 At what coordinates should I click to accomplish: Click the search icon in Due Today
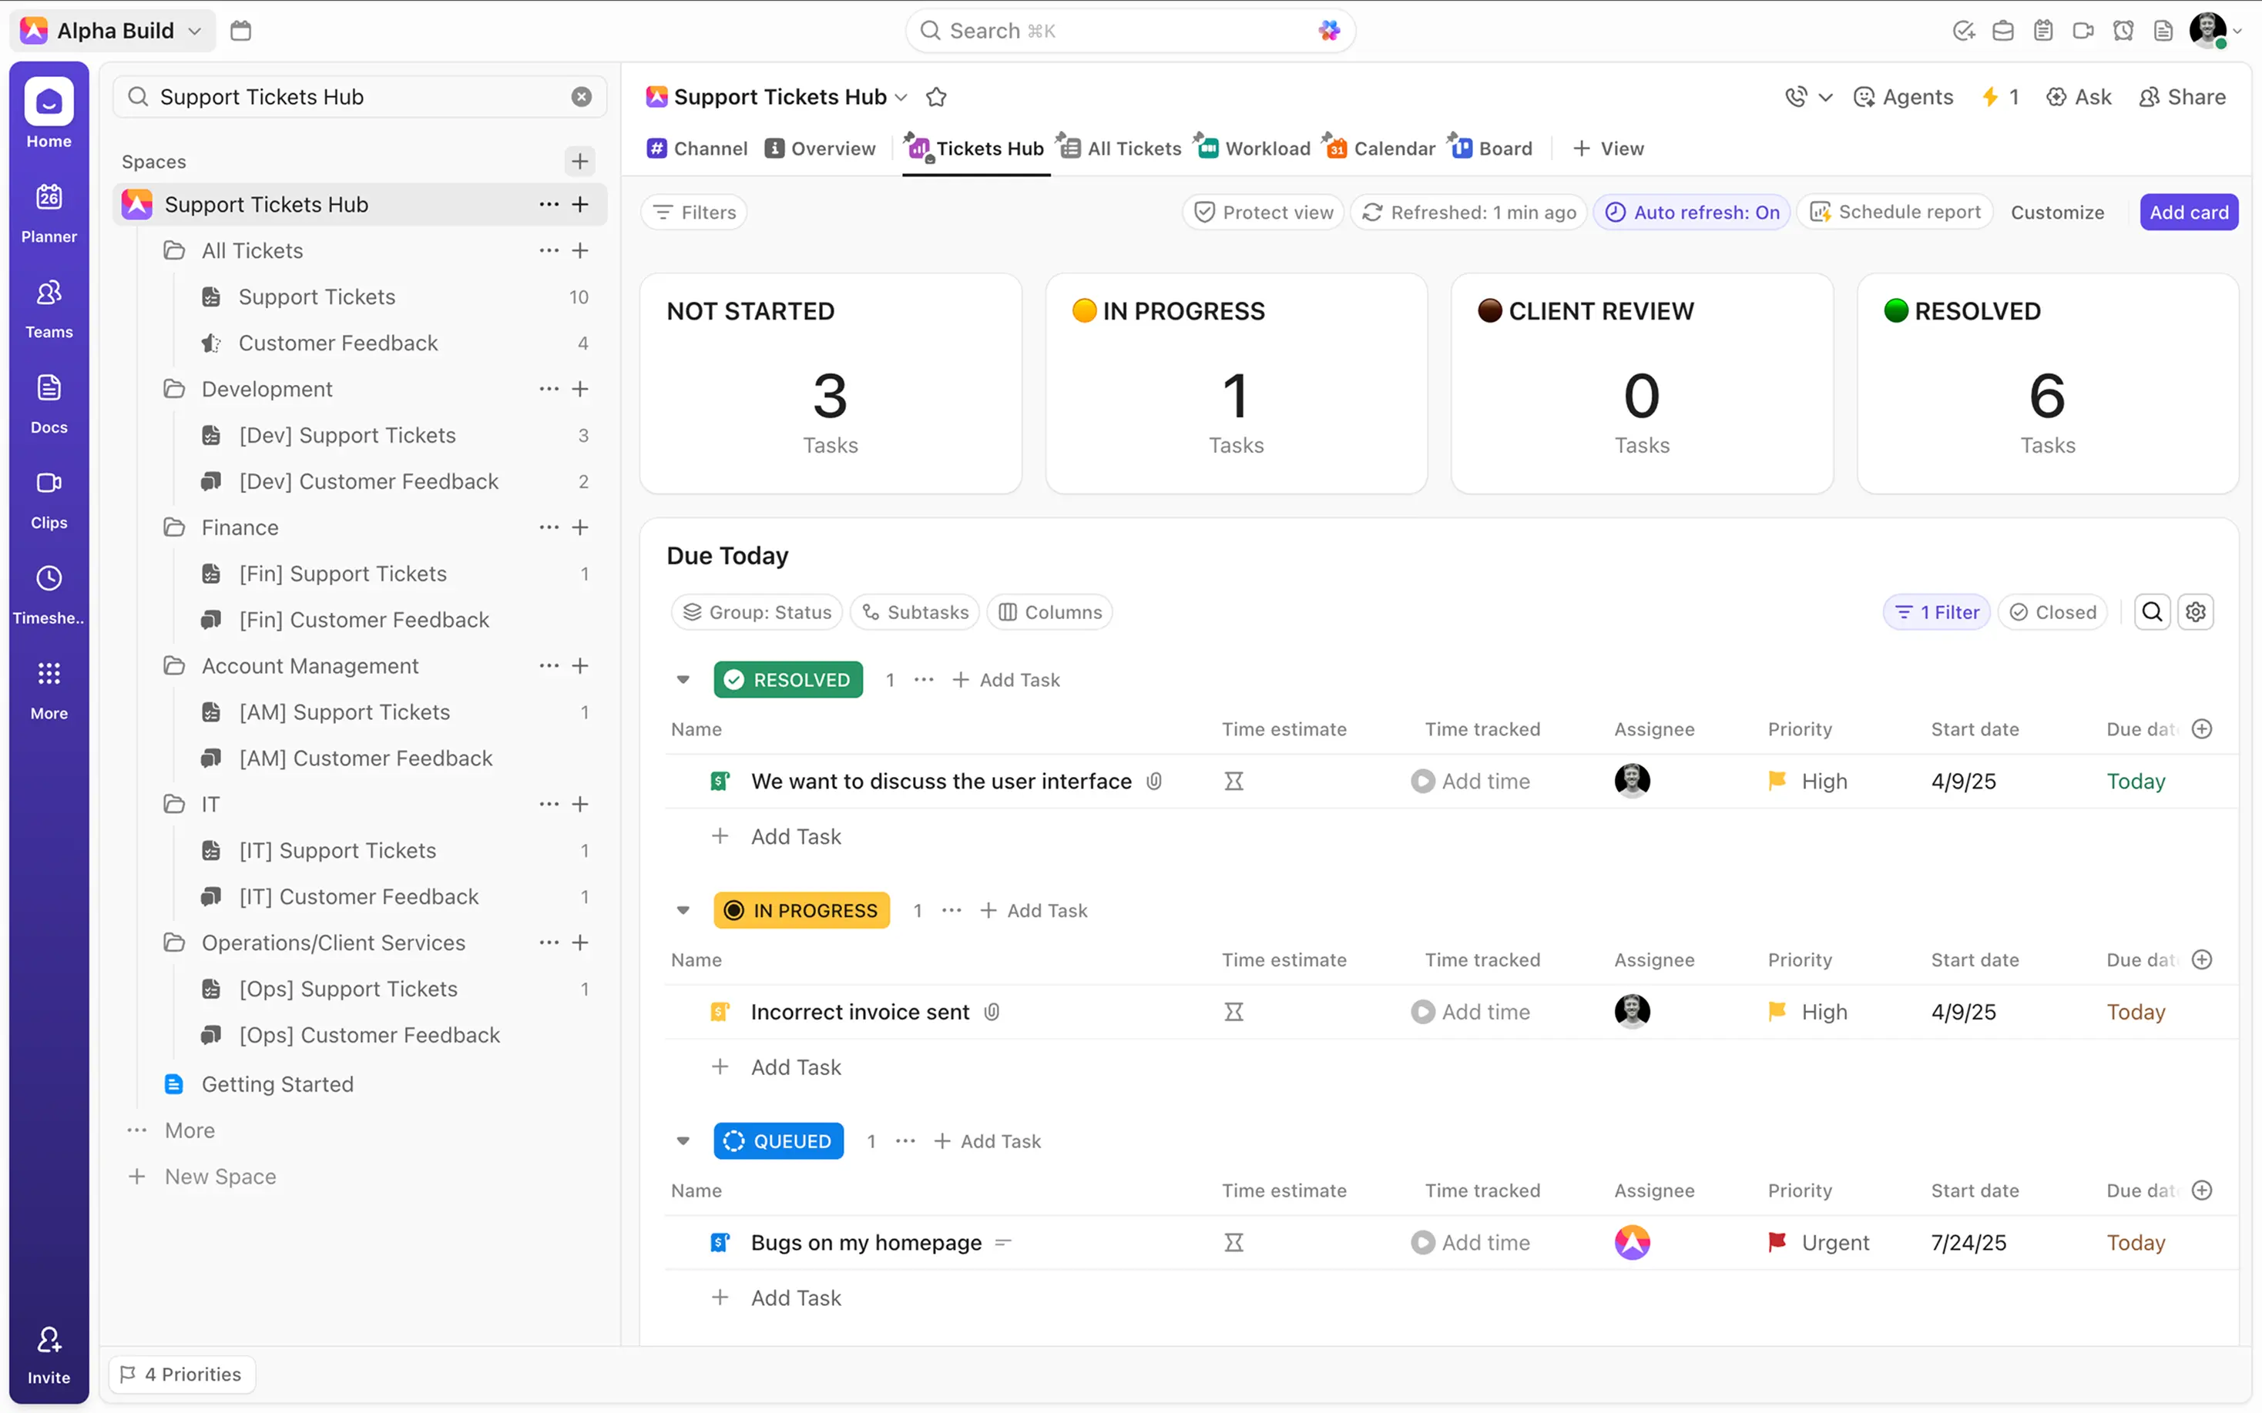[x=2151, y=612]
